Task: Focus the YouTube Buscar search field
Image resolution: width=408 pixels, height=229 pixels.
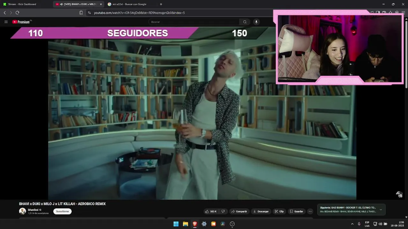Action: [x=194, y=22]
